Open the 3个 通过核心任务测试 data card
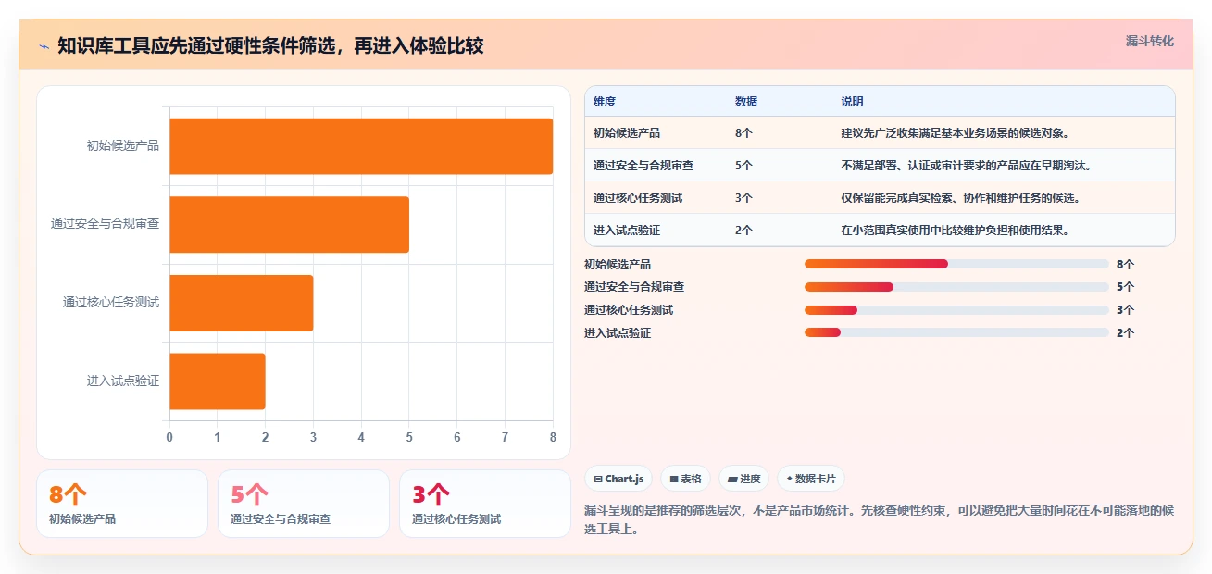Viewport: 1212px width, 574px height. (x=485, y=504)
